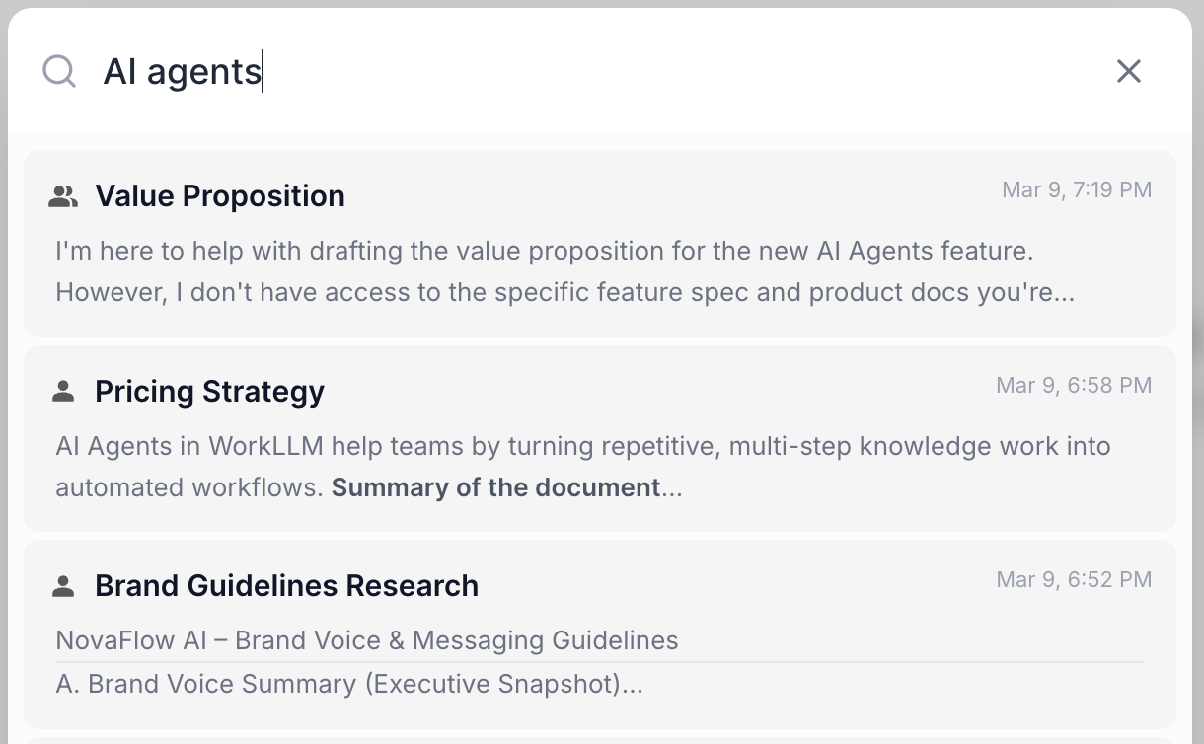Click the group icon beside Value Proposition
1204x744 pixels.
(x=63, y=196)
